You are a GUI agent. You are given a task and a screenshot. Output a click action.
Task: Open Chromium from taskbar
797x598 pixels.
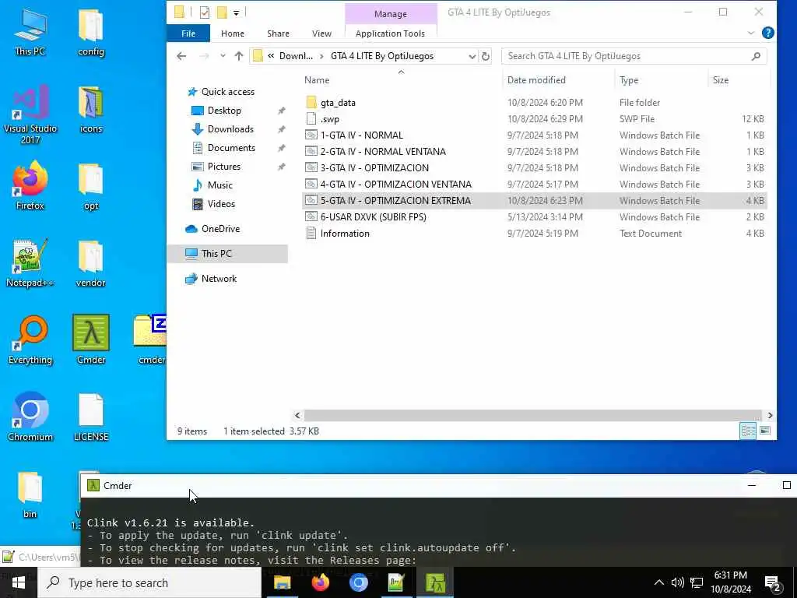358,582
